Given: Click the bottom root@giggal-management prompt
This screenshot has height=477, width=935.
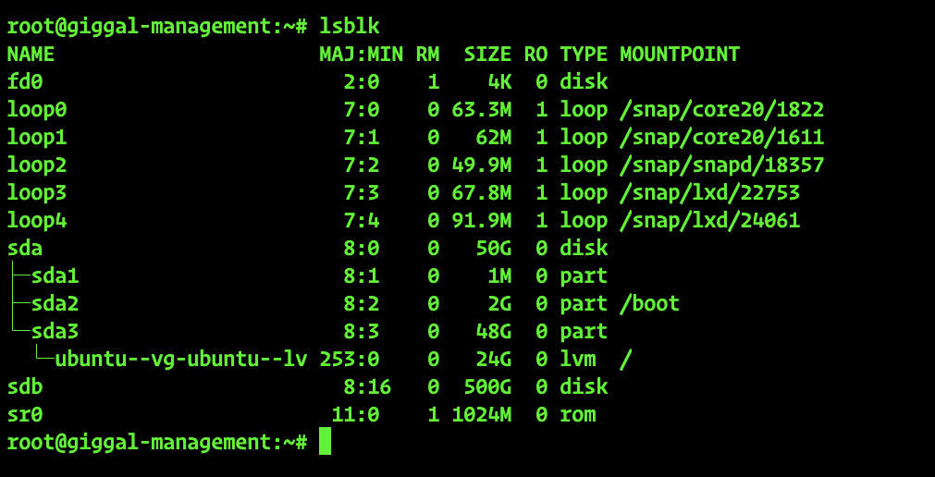Looking at the screenshot, I should tap(157, 443).
